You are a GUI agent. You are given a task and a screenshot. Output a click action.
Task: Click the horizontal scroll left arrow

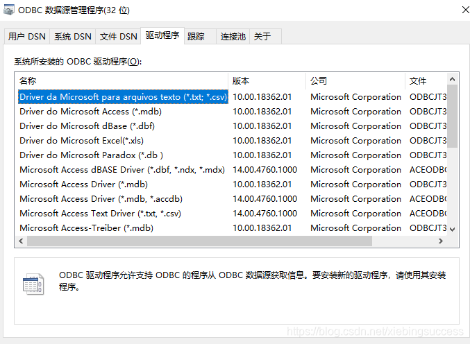21,241
